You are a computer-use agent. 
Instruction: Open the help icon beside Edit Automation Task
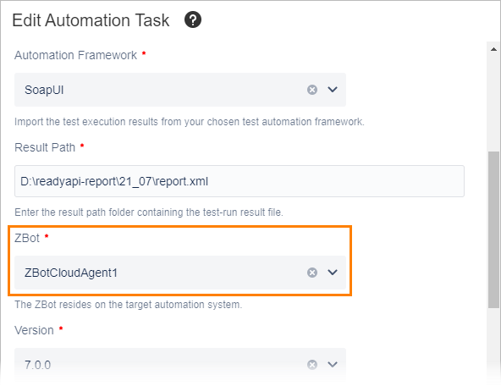[x=193, y=19]
